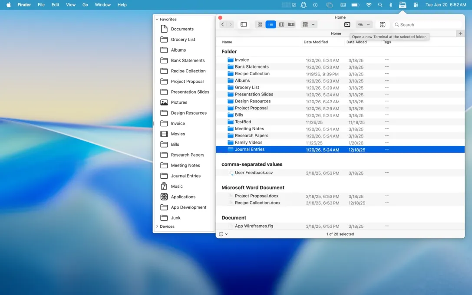Switch to gallery view
Screen dimensions: 472x295
click(x=291, y=25)
